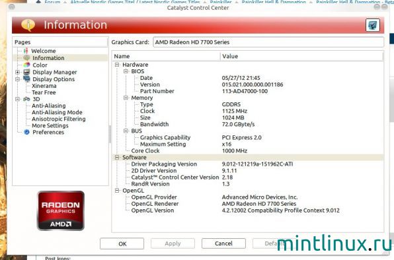Select the Part Number row
This screenshot has height=260, width=394.
point(248,91)
